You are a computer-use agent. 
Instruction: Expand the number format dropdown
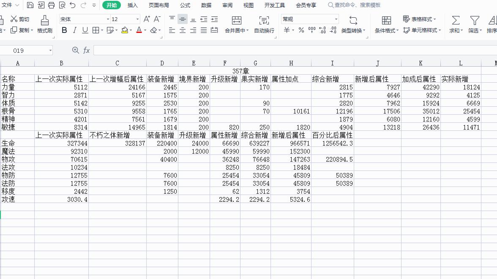[x=336, y=19]
